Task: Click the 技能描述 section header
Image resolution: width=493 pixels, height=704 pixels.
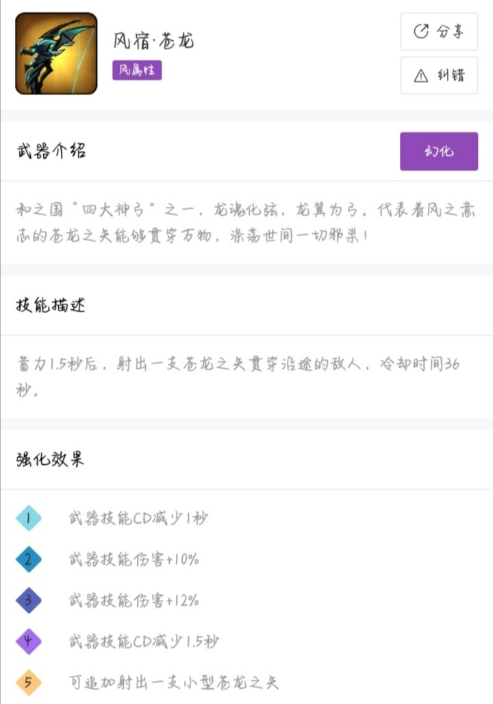Action: click(x=51, y=306)
